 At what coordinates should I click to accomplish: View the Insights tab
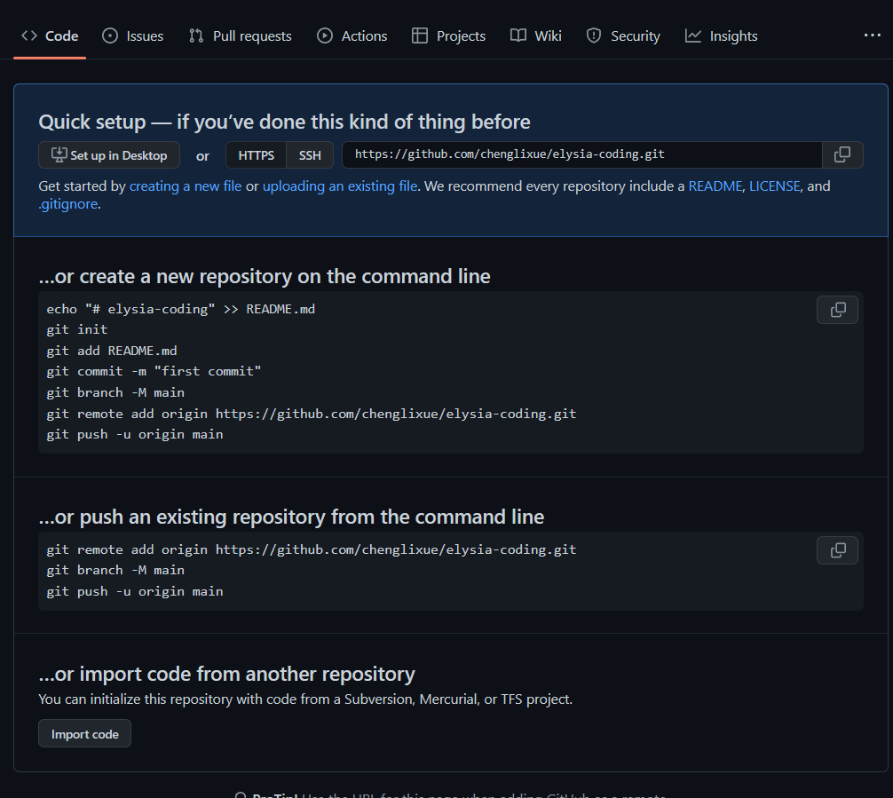(x=722, y=36)
